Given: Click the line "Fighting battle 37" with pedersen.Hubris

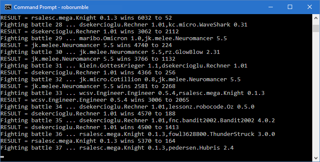Looking at the screenshot, I should (x=117, y=148).
